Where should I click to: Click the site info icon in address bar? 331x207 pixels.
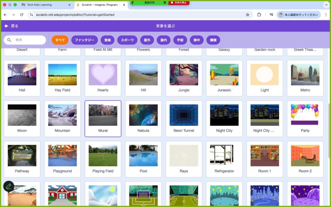pos(31,14)
